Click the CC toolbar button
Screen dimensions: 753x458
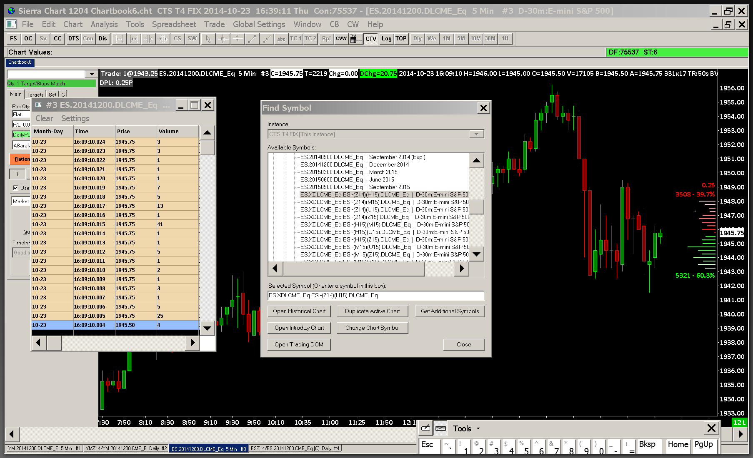[x=58, y=39]
